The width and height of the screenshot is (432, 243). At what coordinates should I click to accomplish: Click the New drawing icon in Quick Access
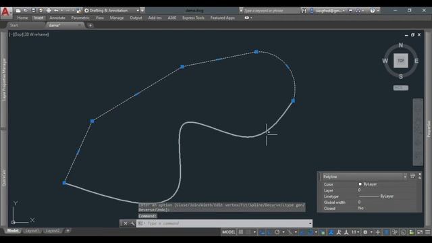18,11
